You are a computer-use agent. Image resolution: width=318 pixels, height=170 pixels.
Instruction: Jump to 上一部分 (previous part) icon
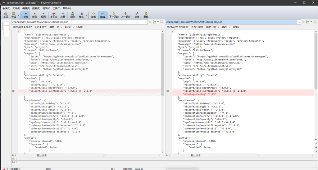125,15
